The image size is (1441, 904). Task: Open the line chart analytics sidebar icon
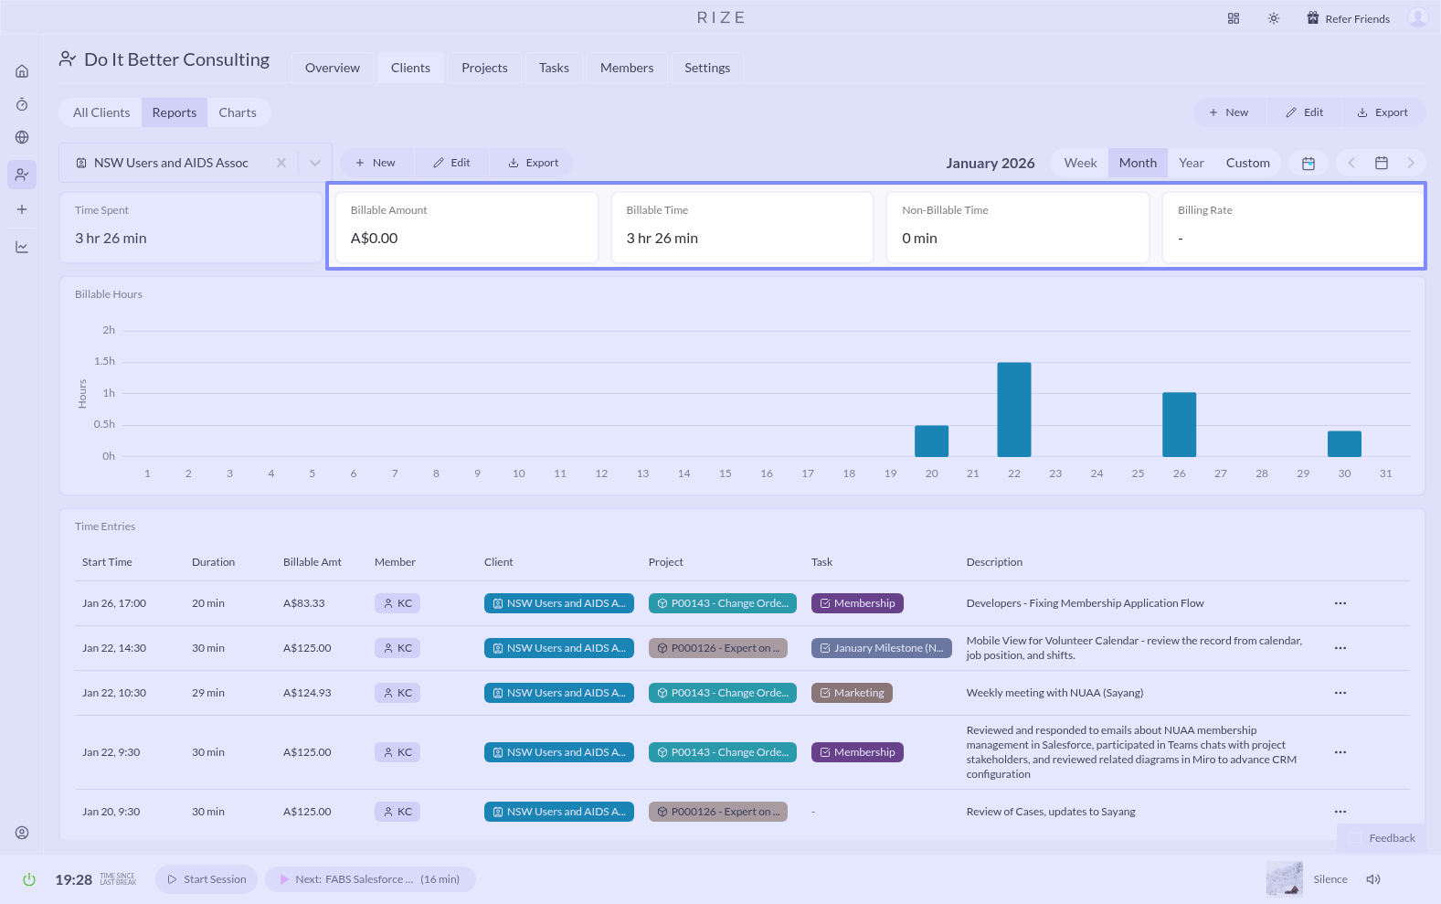[22, 247]
